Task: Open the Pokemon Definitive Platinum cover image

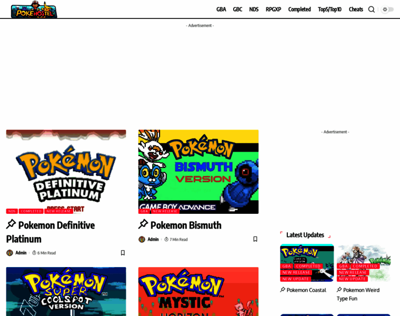Action: [66, 172]
